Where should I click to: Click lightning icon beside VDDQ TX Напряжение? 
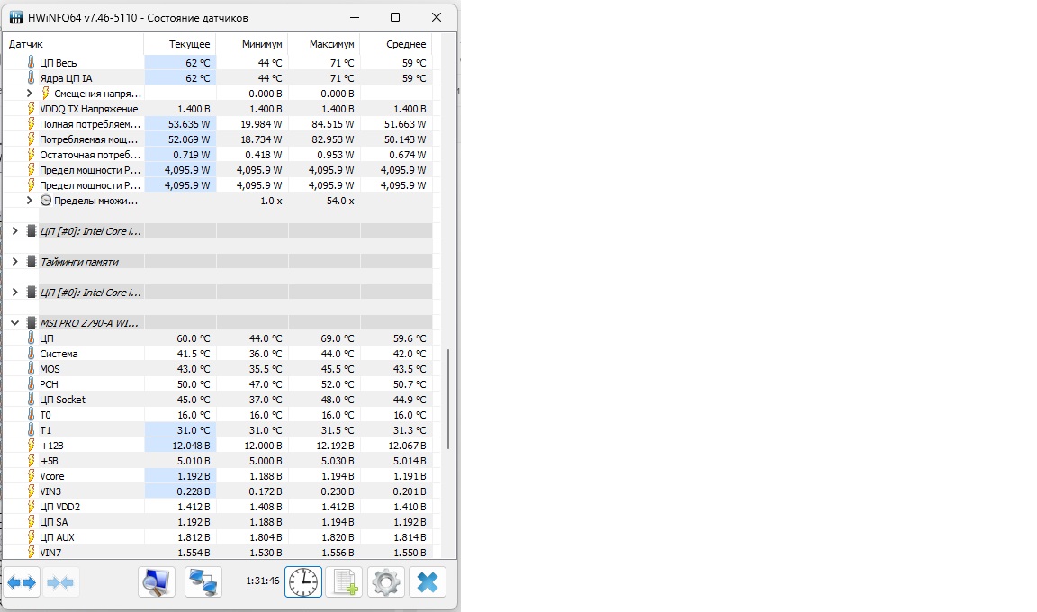[x=32, y=108]
